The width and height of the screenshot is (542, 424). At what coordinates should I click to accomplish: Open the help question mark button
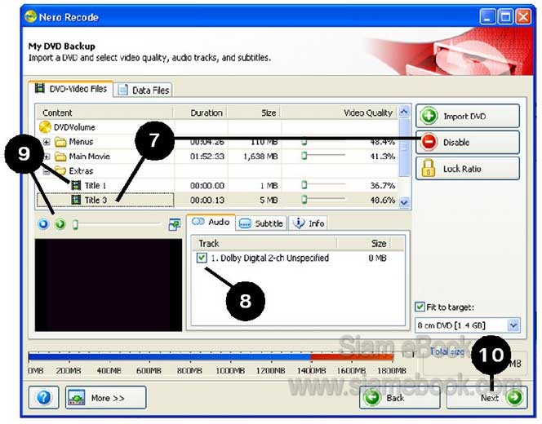43,398
